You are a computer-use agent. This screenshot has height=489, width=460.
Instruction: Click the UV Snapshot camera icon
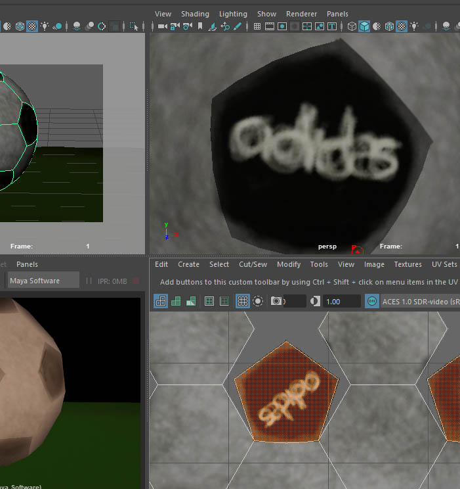(276, 301)
